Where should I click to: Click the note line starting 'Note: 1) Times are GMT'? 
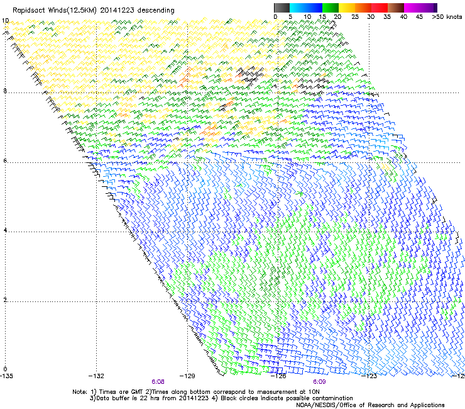pos(196,392)
